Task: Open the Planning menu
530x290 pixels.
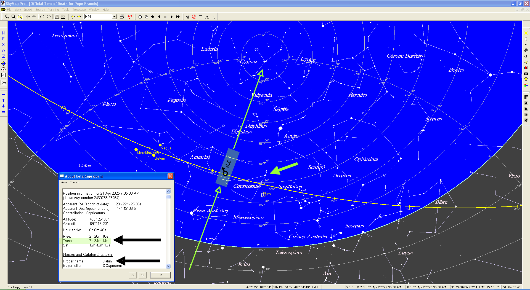Action: click(x=53, y=10)
